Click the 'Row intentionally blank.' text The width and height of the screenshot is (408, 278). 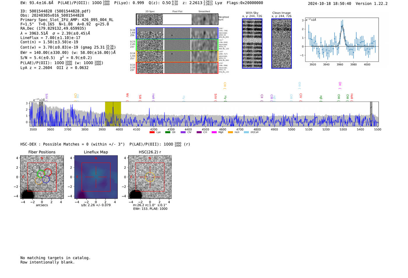48,262
